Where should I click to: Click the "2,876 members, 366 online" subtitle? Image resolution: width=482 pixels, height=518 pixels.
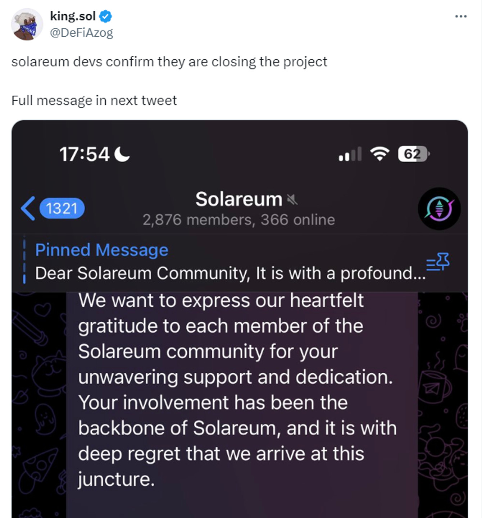coord(239,220)
